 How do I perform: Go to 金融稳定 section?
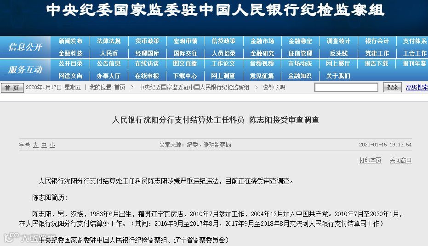pyautogui.click(x=300, y=41)
